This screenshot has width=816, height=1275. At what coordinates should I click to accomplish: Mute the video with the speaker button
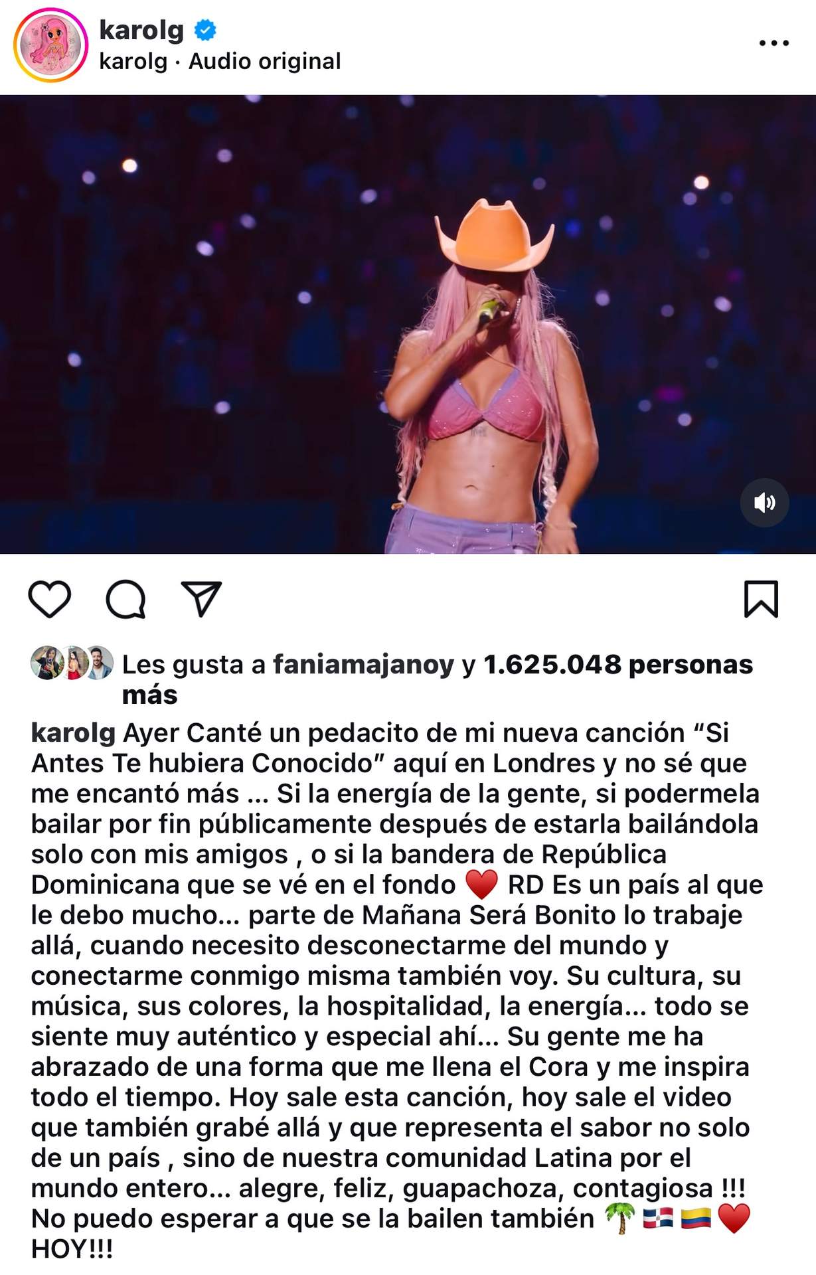(x=764, y=502)
